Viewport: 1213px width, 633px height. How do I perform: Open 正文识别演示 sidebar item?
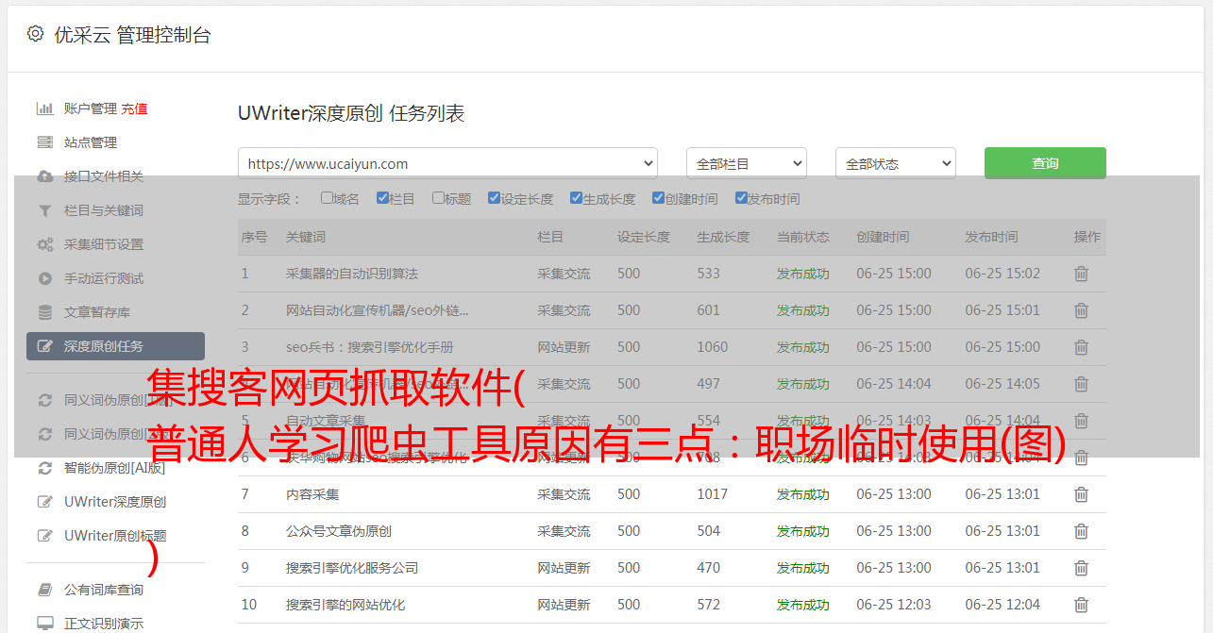click(x=104, y=624)
